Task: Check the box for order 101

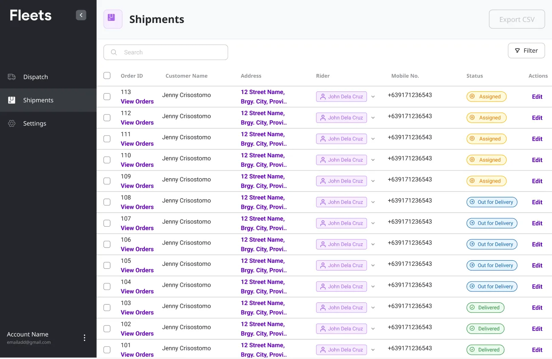Action: point(107,350)
